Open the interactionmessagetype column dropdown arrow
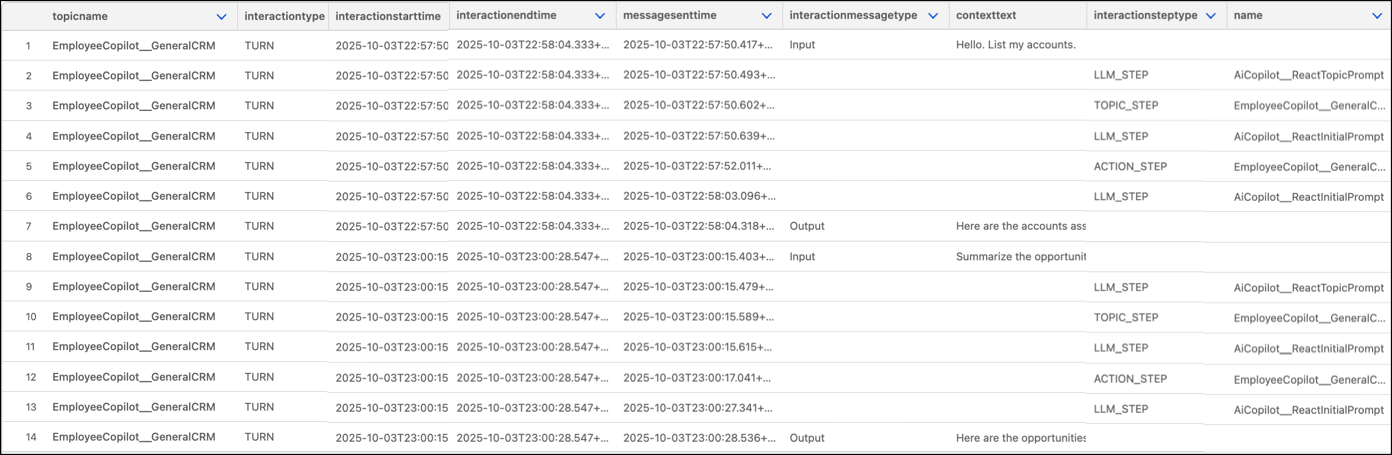1392x455 pixels. tap(933, 16)
